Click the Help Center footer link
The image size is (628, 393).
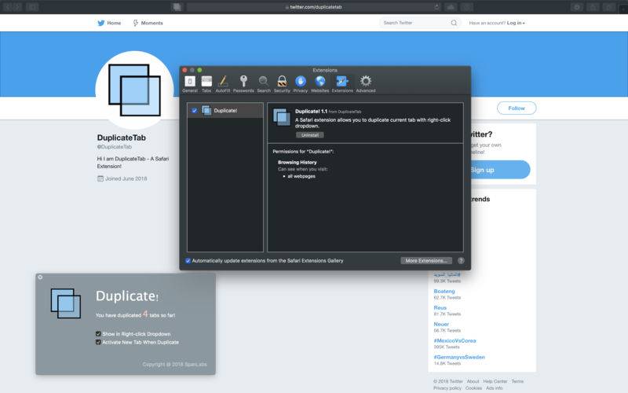pos(495,381)
